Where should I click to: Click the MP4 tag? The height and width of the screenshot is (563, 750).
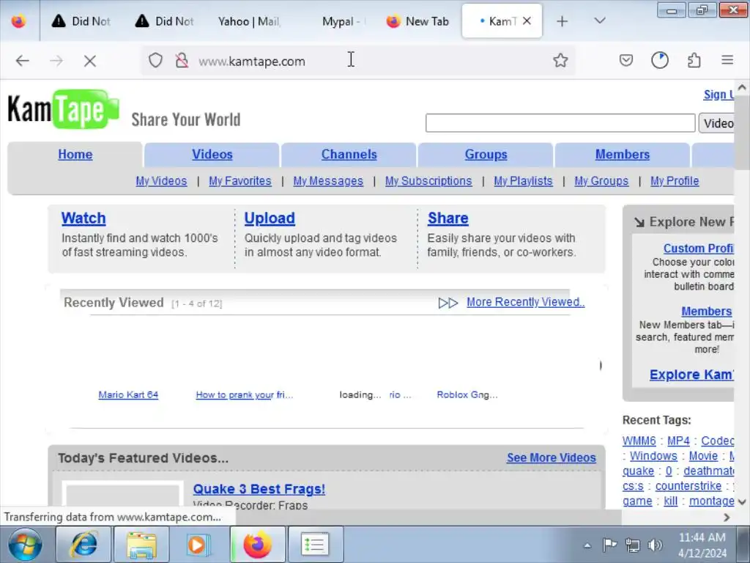coord(678,441)
